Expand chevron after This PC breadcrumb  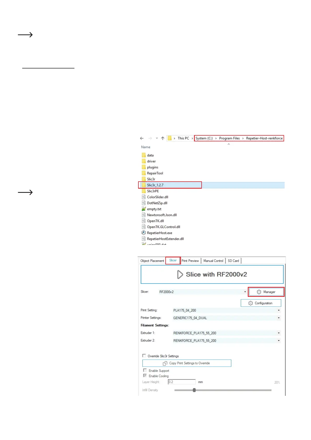coord(192,138)
